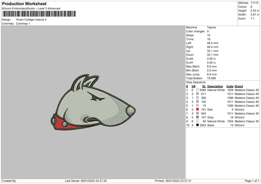Click code '1011' in stop row 4
The width and height of the screenshot is (261, 184).
click(230, 102)
